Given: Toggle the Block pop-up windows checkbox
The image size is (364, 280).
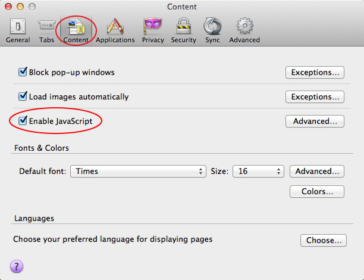Looking at the screenshot, I should [23, 73].
